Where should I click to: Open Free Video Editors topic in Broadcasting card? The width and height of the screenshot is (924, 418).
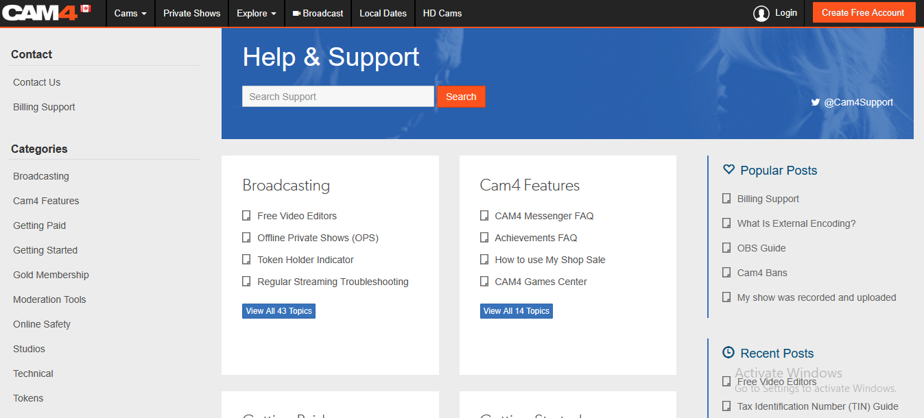297,216
